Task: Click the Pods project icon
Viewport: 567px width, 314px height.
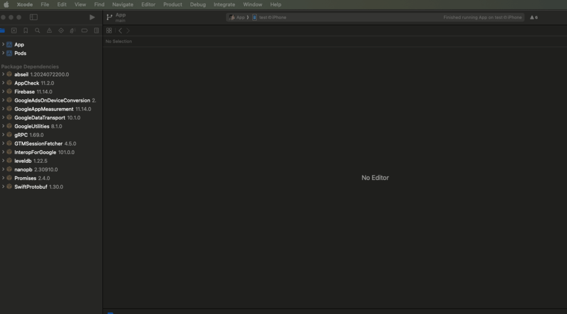Action: tap(9, 53)
